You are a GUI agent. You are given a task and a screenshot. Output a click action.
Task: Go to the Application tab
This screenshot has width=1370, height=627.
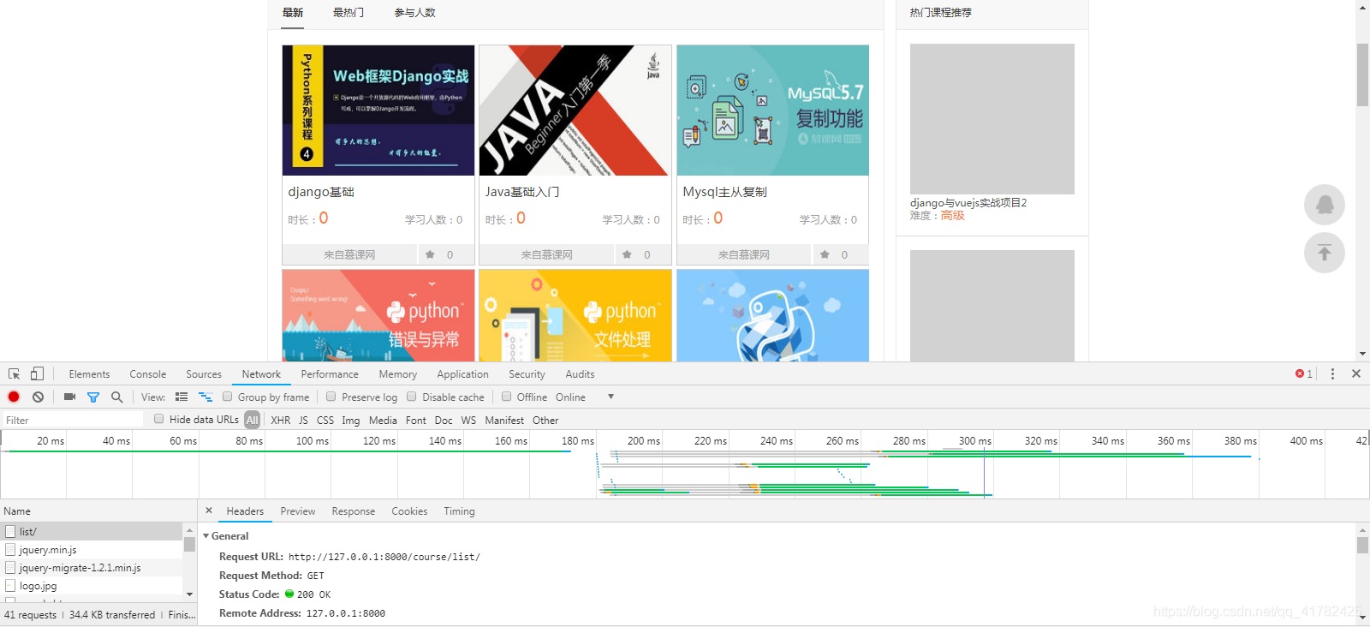[462, 374]
